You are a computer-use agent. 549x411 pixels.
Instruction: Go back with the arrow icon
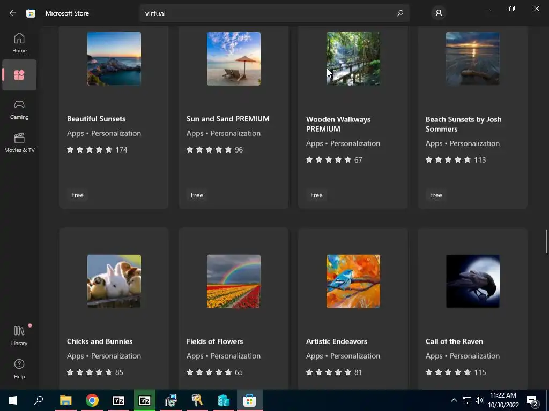(13, 13)
